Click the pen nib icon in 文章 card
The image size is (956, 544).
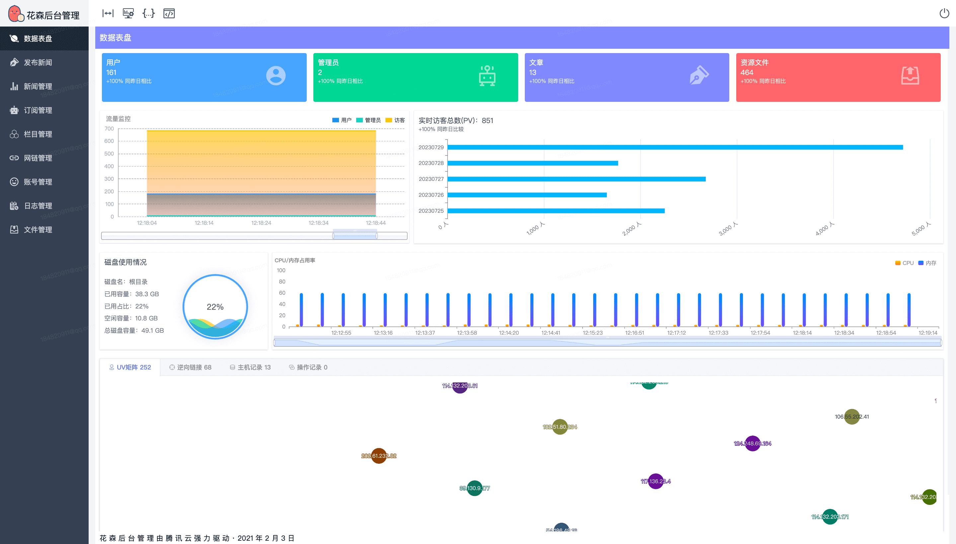click(x=699, y=75)
